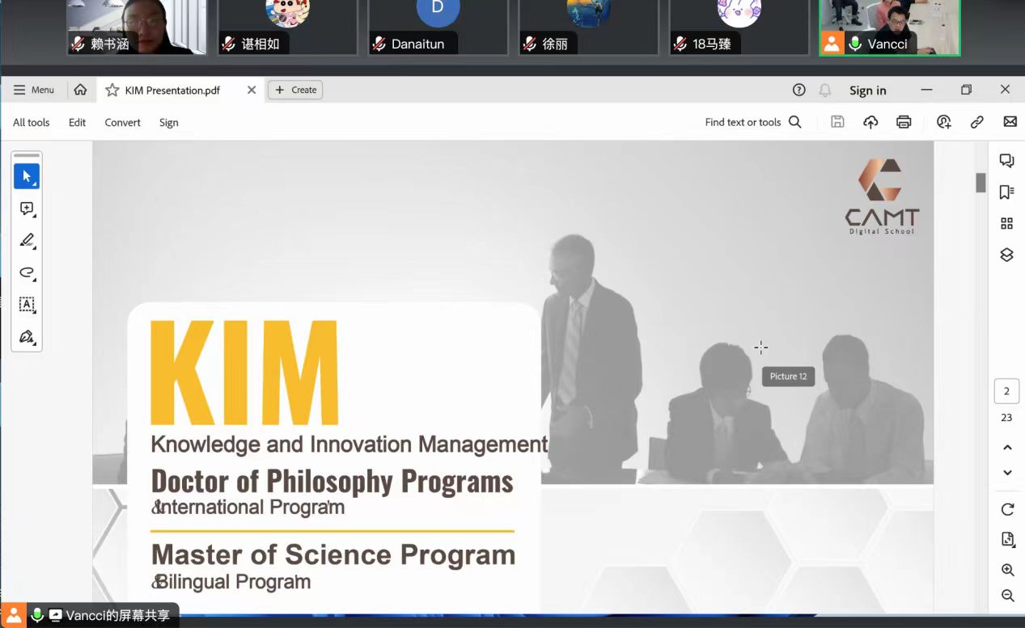Switch to KIM Presentation.pdf tab
Image resolution: width=1025 pixels, height=628 pixels.
[x=172, y=90]
